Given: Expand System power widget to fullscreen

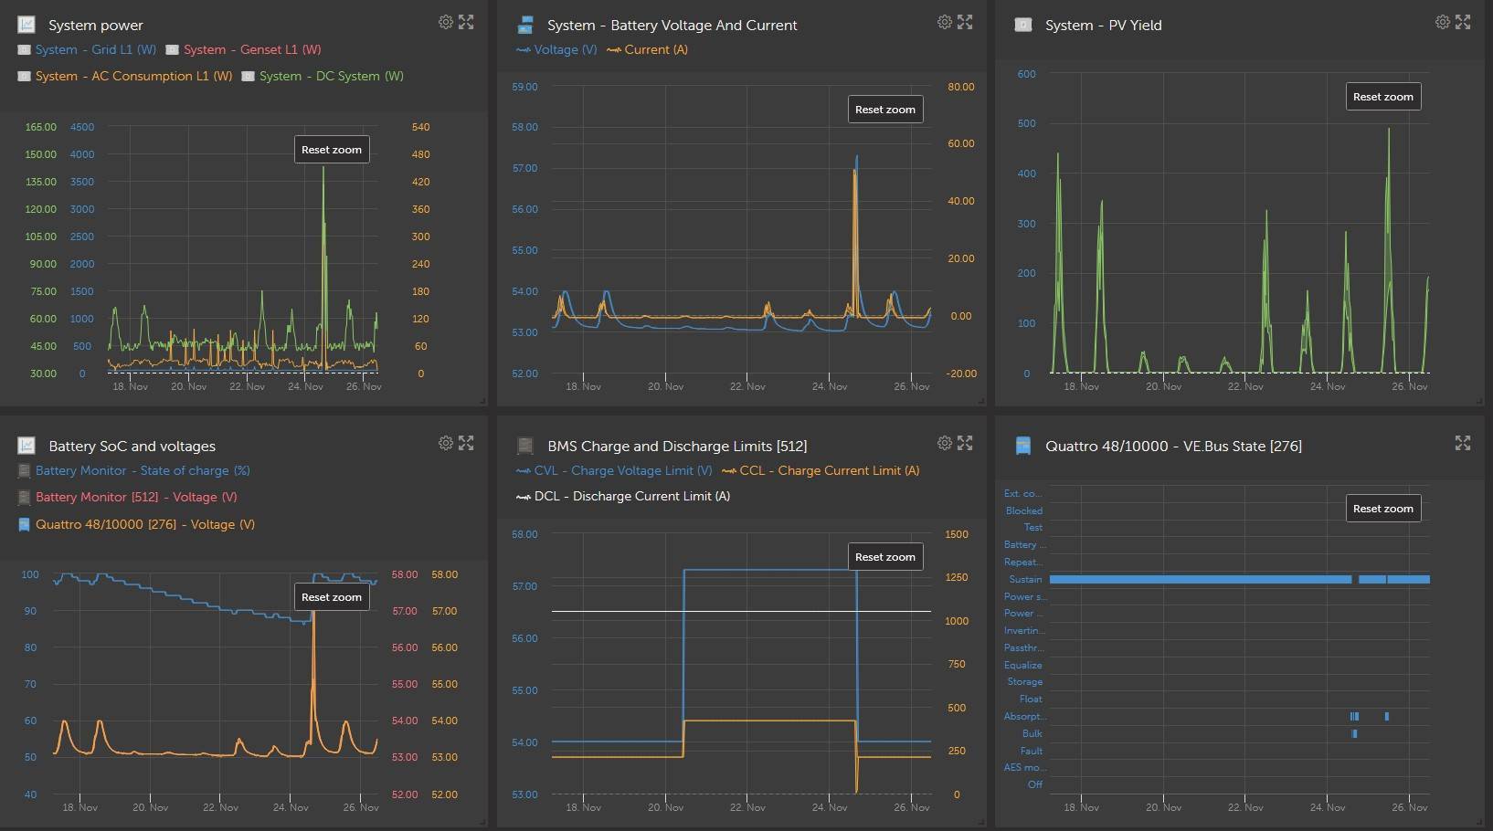Looking at the screenshot, I should click(466, 22).
